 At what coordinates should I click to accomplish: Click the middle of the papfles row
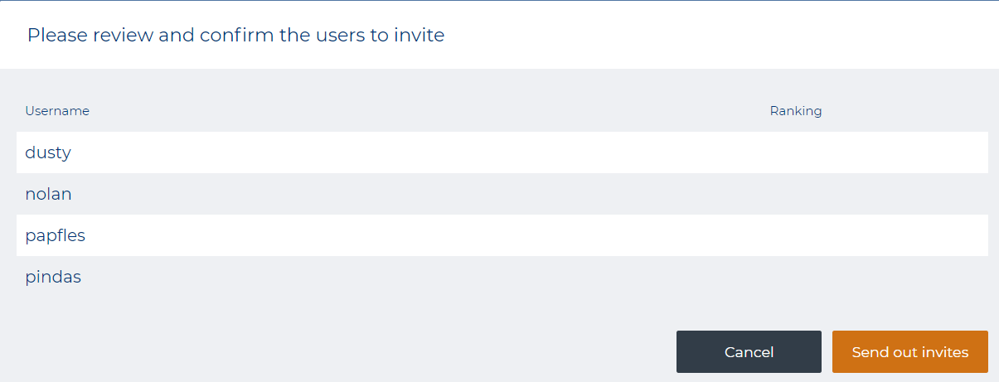coord(502,235)
